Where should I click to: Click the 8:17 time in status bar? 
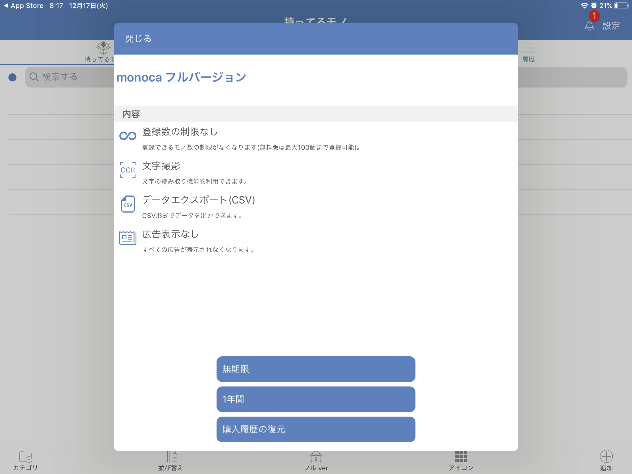pos(56,5)
